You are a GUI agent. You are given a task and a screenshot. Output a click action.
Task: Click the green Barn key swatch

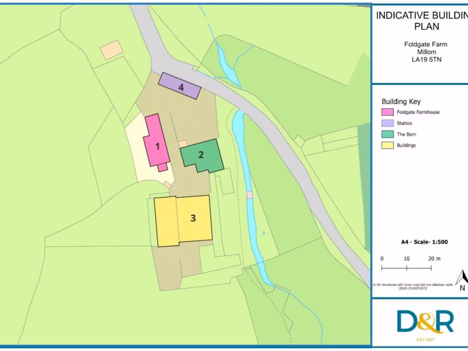pyautogui.click(x=387, y=134)
